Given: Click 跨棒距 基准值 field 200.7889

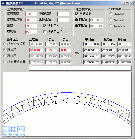Looking at the screenshot, I should click(x=36, y=56).
